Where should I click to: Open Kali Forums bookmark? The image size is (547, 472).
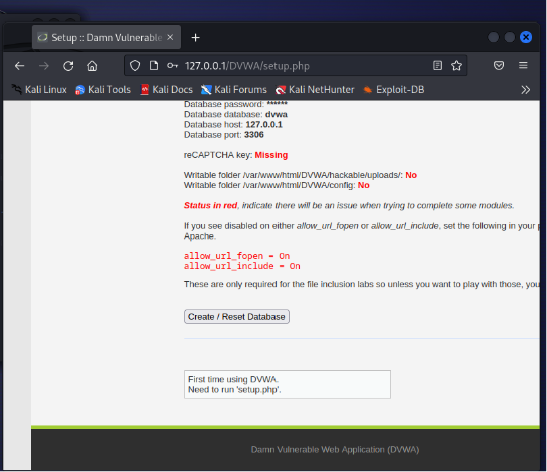click(x=234, y=90)
